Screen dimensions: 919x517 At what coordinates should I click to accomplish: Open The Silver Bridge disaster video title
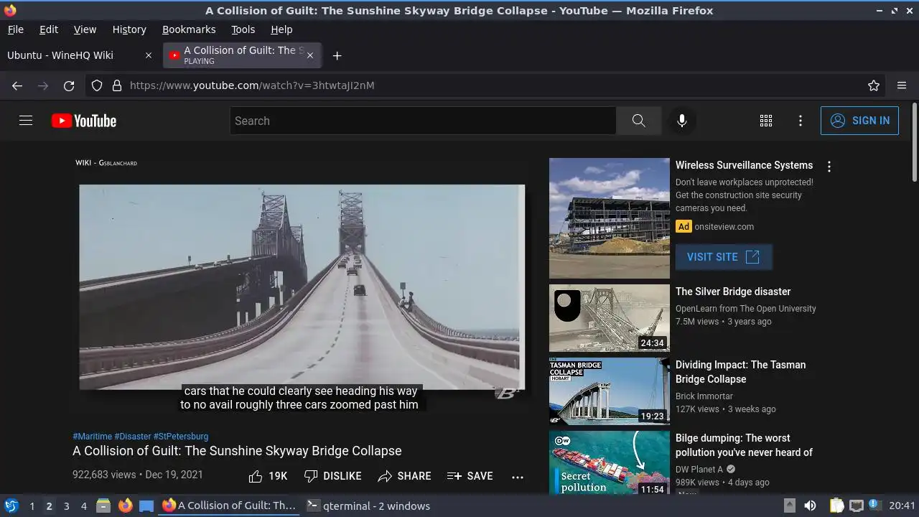click(x=733, y=292)
